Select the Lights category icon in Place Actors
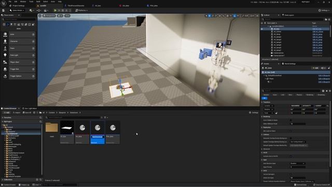Viewport: 332px width, 187px height. point(11,24)
